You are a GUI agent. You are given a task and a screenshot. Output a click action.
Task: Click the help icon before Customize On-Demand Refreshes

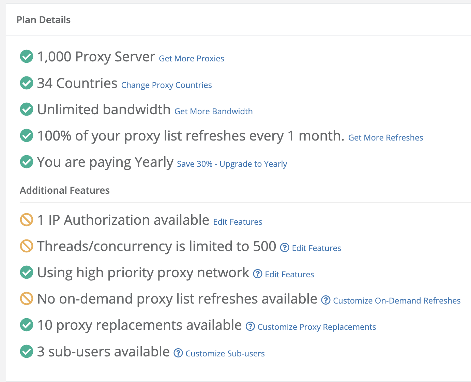click(x=325, y=300)
